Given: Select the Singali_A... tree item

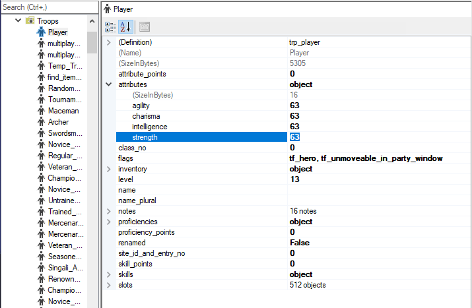Looking at the screenshot, I should tap(64, 268).
